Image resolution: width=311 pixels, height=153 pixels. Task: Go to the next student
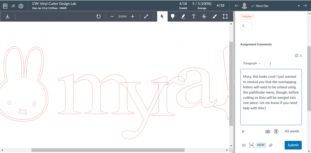[305, 6]
